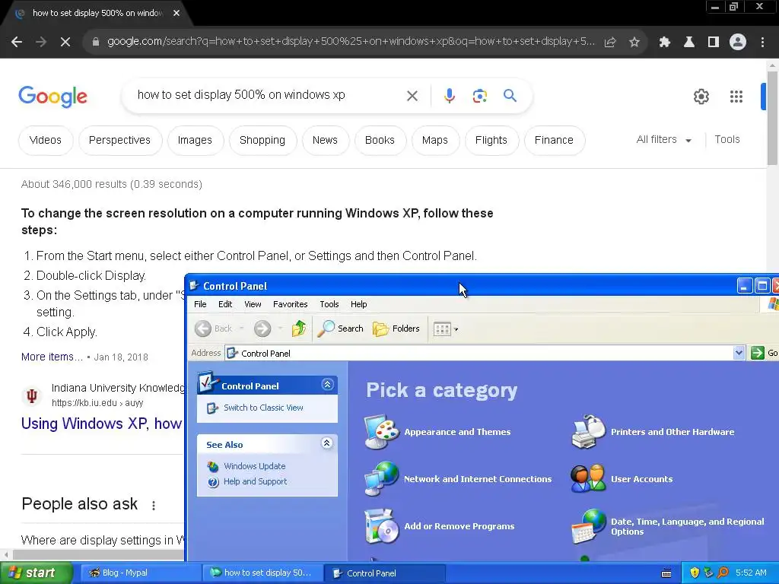Filter results by Flights
This screenshot has width=779, height=584.
(491, 140)
